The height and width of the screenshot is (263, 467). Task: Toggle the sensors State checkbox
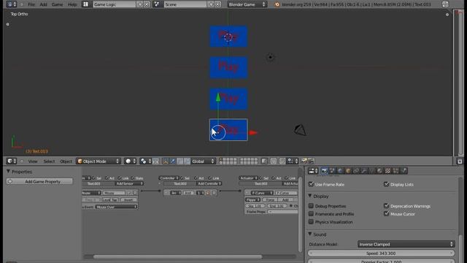point(133,178)
